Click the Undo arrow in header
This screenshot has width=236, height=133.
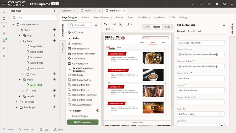coord(193,4)
